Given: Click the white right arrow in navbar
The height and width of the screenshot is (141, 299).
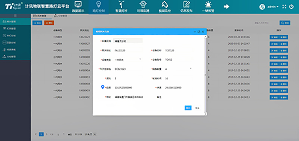Looking at the screenshot, I should tap(226, 6).
